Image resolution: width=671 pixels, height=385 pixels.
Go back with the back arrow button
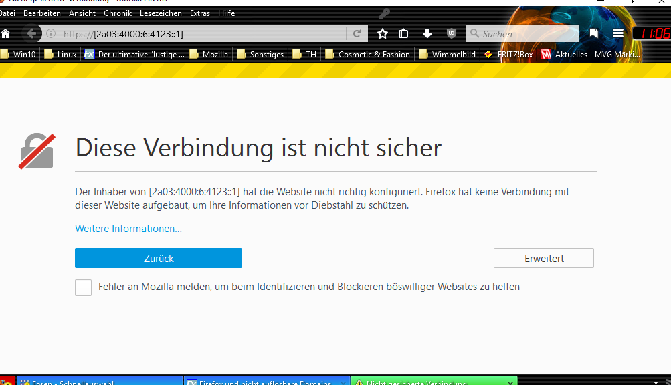point(31,33)
